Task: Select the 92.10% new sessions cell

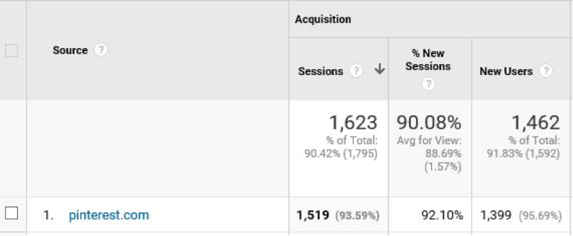Action: [x=442, y=215]
